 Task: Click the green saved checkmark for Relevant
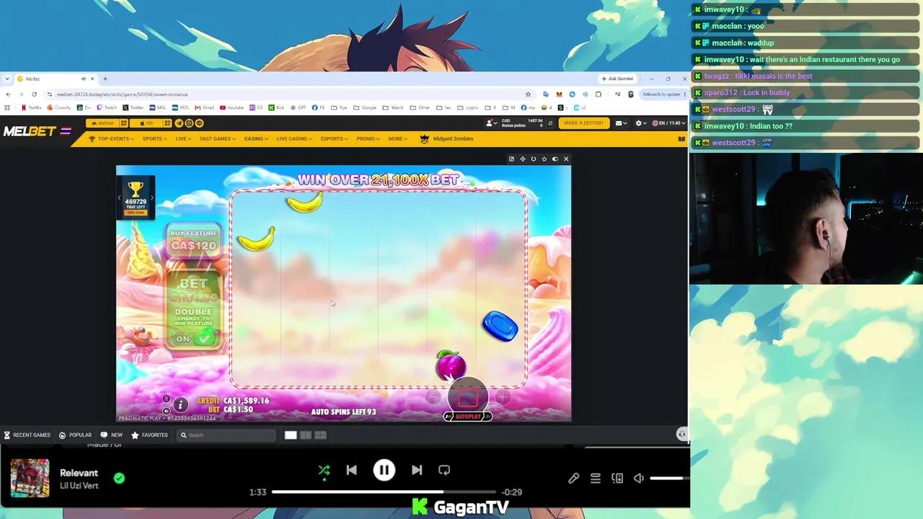[119, 477]
